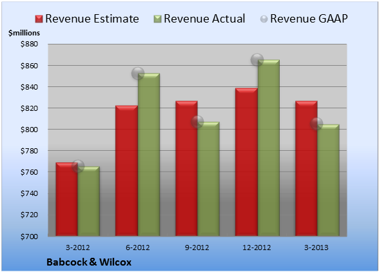Click the GAAP sphere marker for 6-2012
Viewport: 379px width, 272px height.
pyautogui.click(x=138, y=73)
